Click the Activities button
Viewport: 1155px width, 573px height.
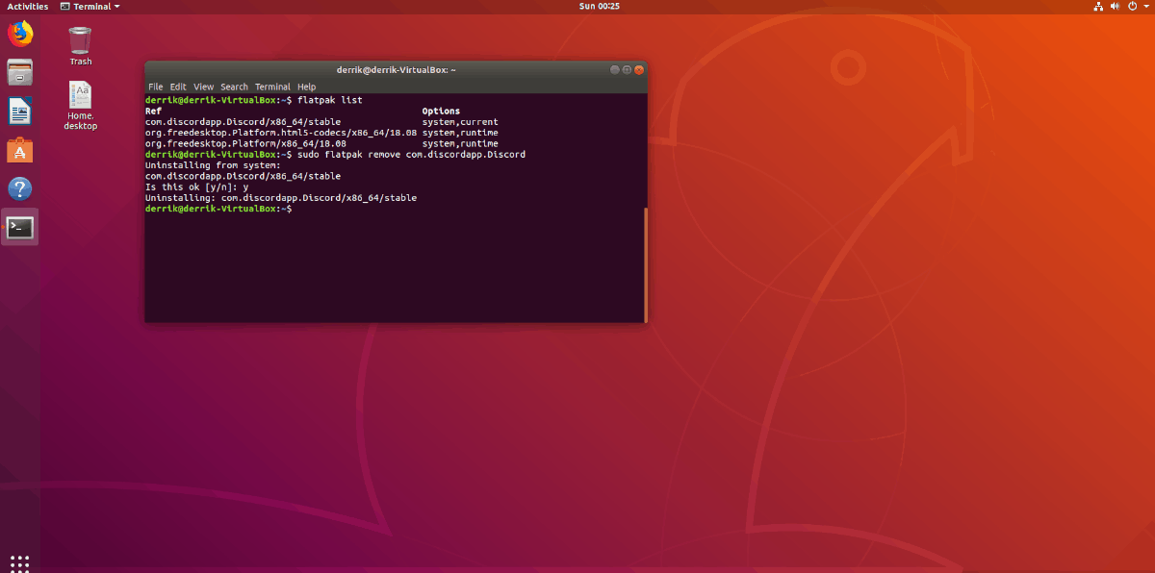(28, 6)
